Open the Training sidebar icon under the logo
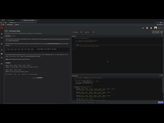 coord(2,34)
